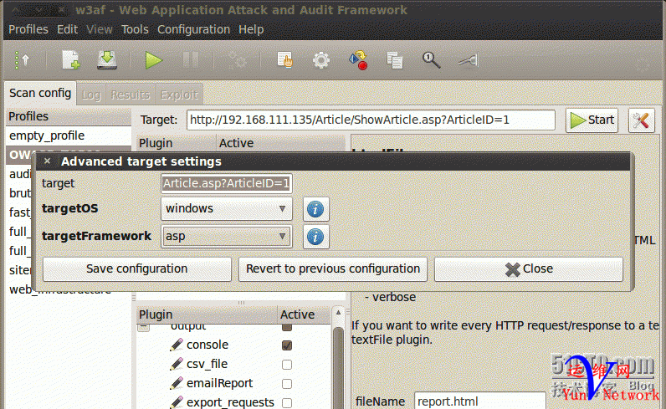Click the lower Active column header

tap(304, 314)
